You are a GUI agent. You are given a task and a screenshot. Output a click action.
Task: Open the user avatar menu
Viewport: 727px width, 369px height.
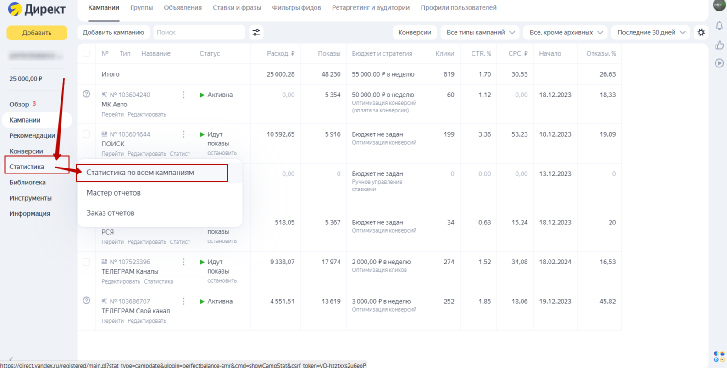click(719, 6)
